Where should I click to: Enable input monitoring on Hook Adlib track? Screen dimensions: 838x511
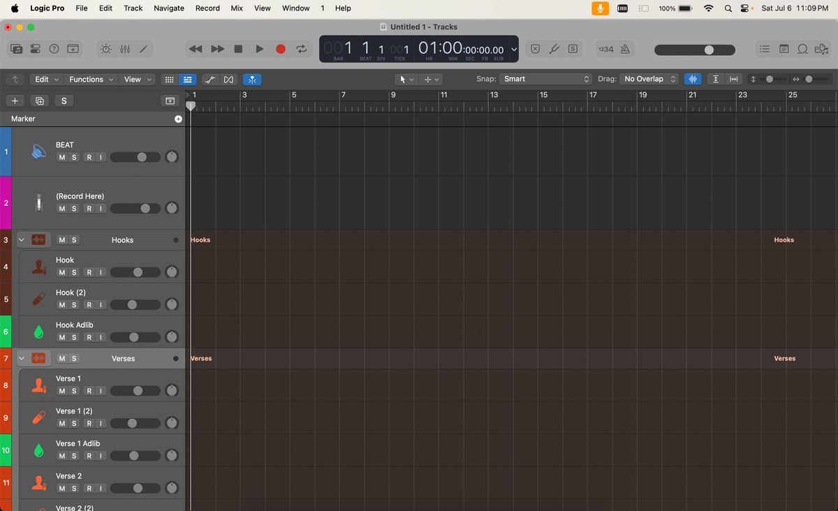[x=101, y=337]
